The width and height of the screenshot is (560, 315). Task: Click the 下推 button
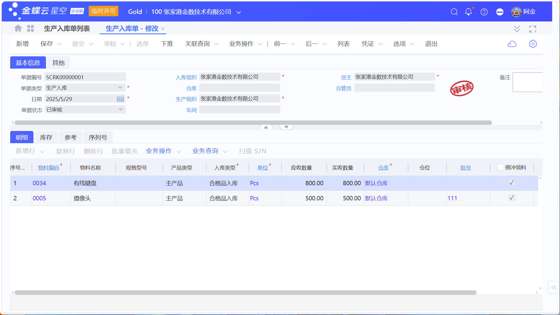pyautogui.click(x=167, y=44)
